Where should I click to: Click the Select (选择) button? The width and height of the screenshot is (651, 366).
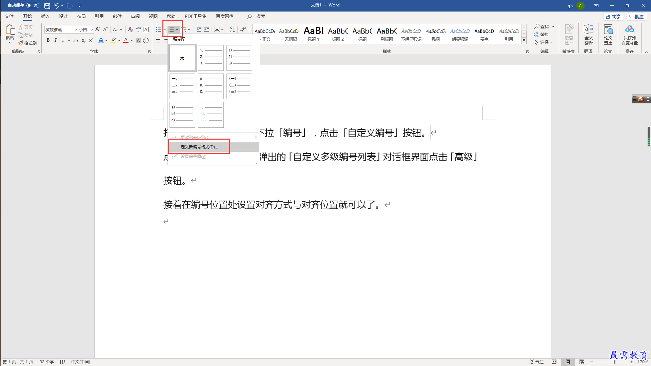click(544, 42)
